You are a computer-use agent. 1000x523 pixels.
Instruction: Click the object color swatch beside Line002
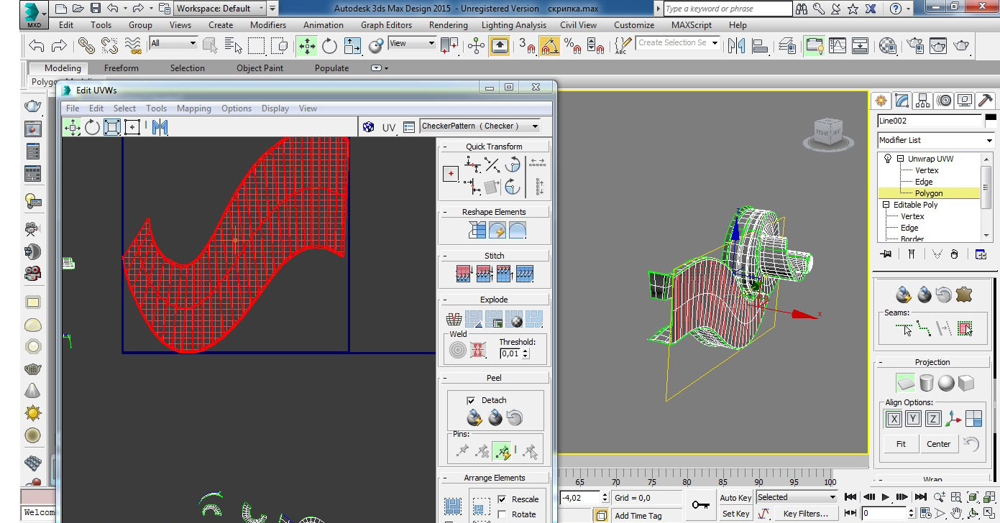point(991,121)
